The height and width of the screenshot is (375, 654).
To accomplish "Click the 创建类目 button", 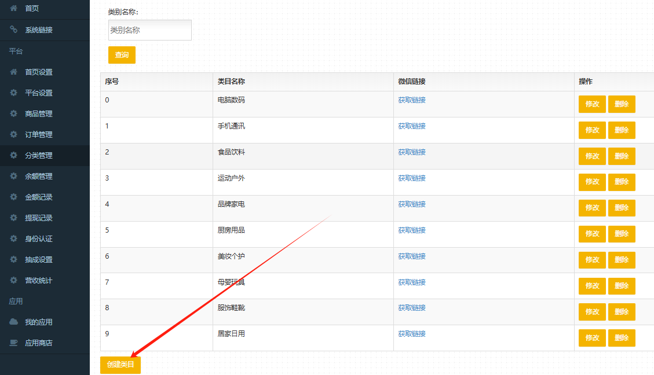I will (x=120, y=365).
